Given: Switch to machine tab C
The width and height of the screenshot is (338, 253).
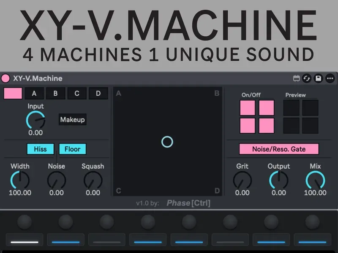Looking at the screenshot, I should pos(77,93).
